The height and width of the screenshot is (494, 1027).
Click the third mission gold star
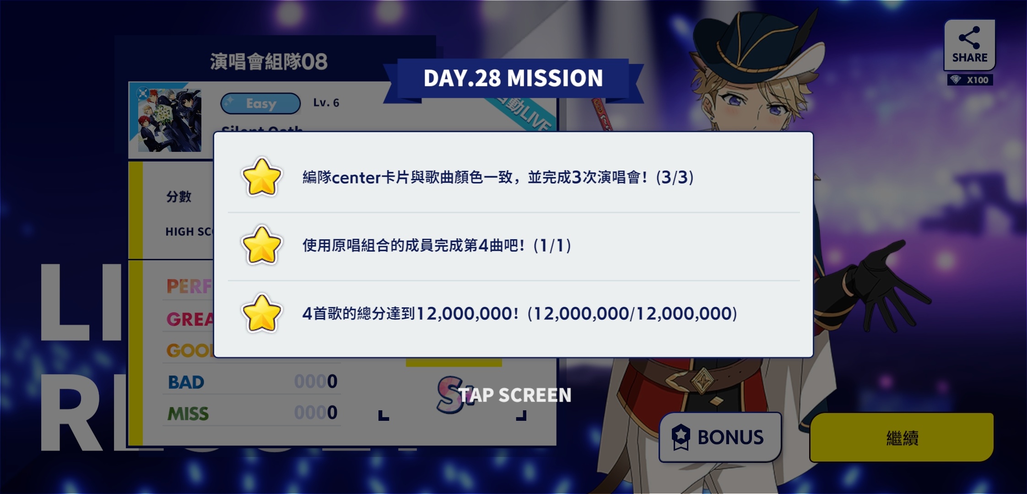click(261, 313)
